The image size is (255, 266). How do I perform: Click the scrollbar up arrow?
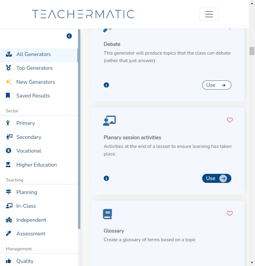252,3
